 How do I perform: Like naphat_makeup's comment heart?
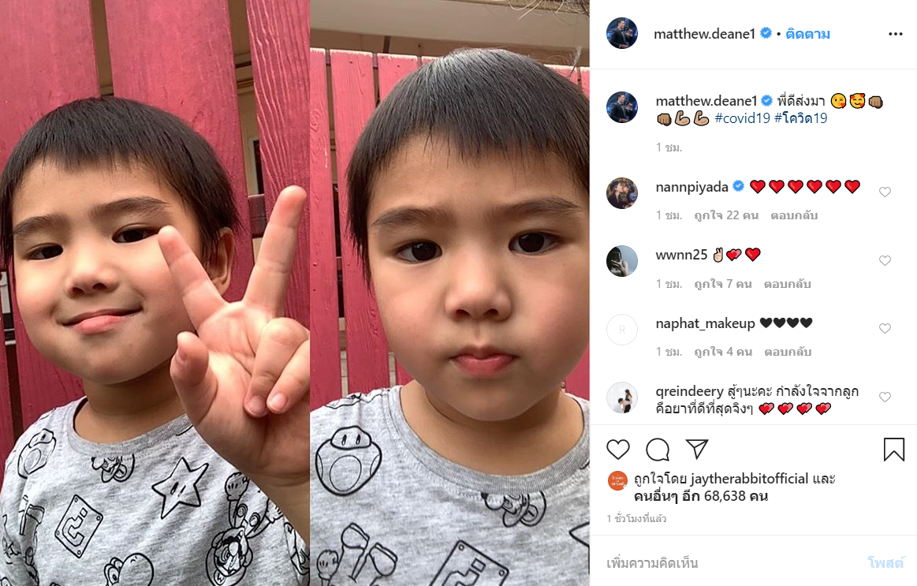click(885, 328)
